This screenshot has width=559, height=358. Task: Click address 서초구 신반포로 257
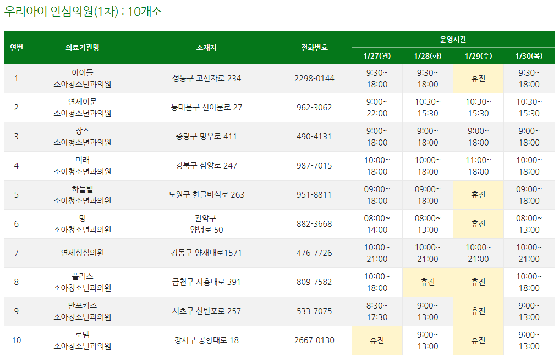click(206, 311)
